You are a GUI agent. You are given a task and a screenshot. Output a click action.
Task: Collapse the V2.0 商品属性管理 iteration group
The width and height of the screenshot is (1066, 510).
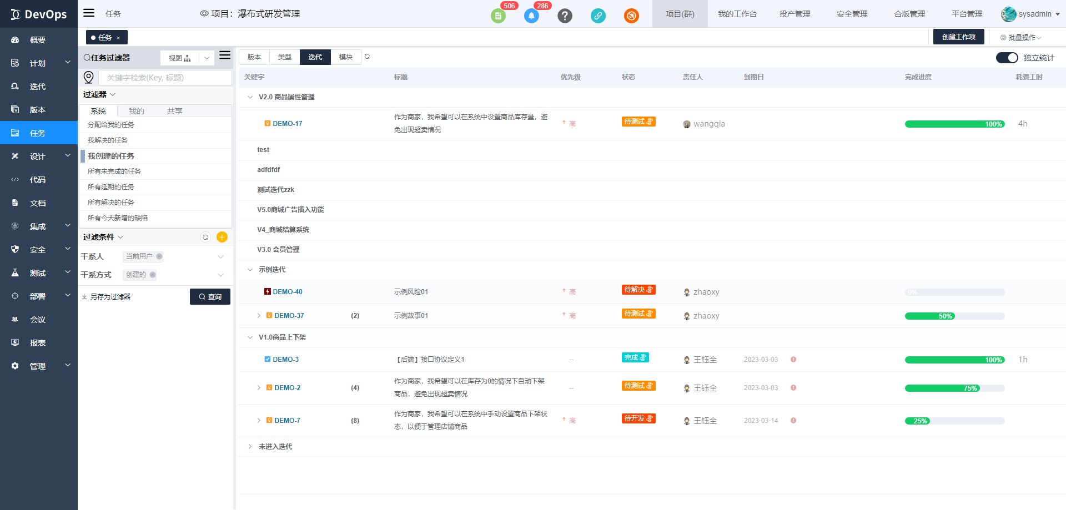250,97
